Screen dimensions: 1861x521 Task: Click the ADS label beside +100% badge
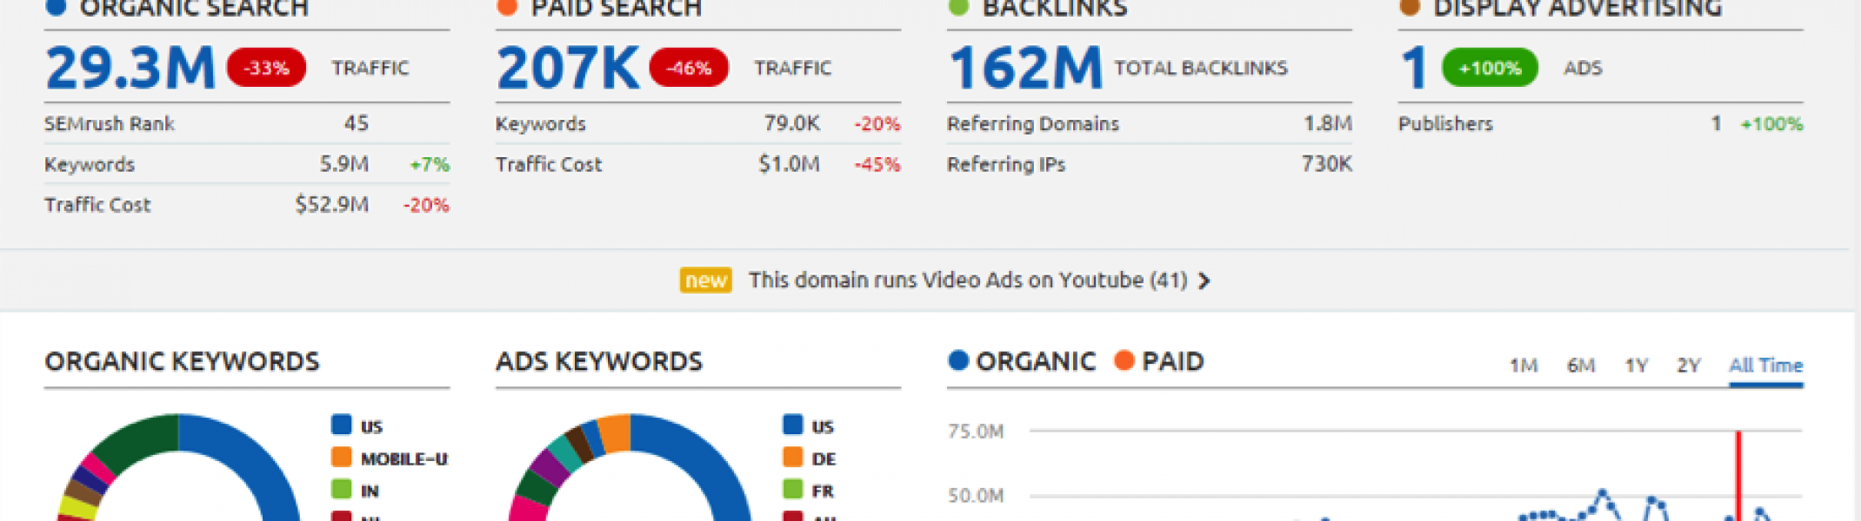click(x=1583, y=68)
